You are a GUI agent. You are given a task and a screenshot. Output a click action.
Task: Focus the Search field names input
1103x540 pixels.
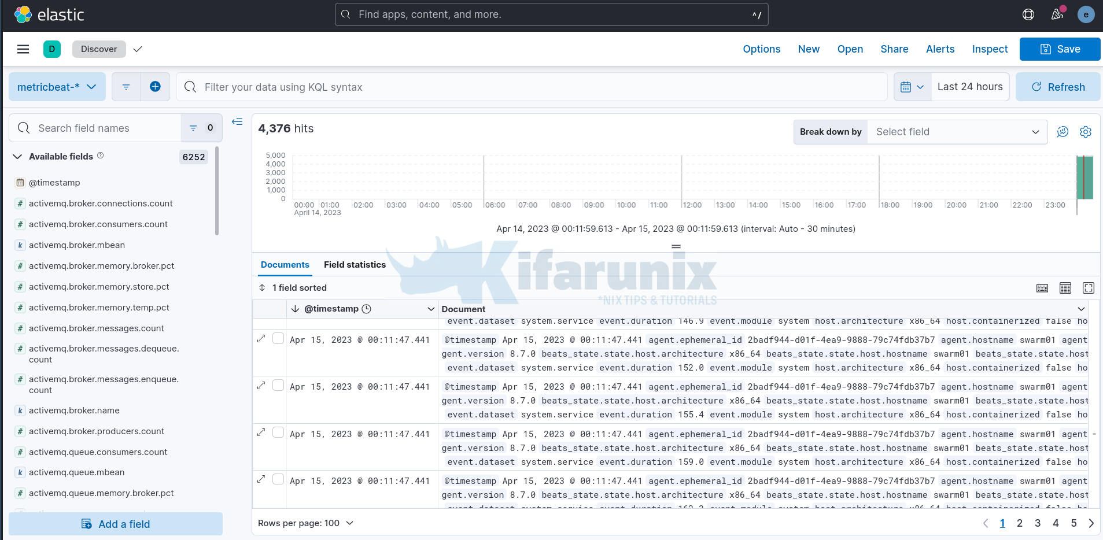click(95, 128)
